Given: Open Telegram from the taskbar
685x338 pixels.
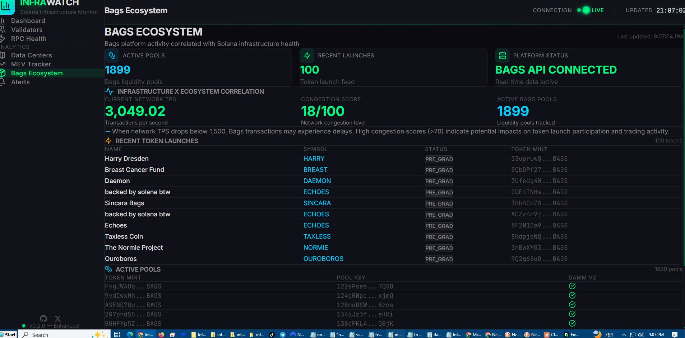Looking at the screenshot, I should pos(283,334).
